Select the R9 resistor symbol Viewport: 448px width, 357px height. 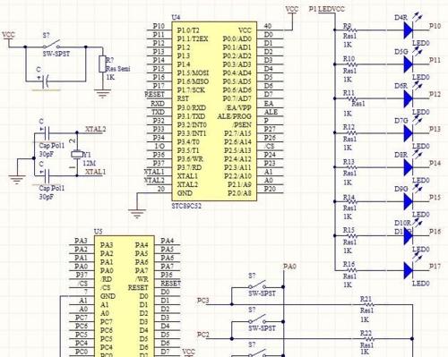point(351,30)
